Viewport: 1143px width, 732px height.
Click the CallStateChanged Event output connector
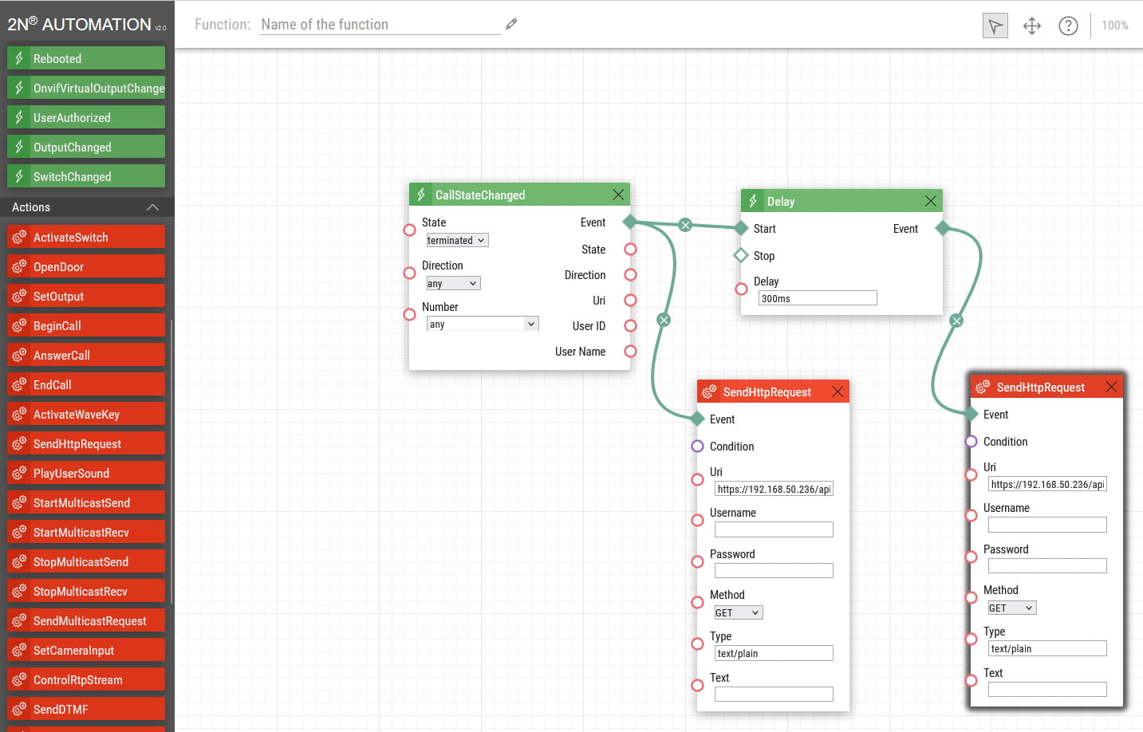coord(630,222)
